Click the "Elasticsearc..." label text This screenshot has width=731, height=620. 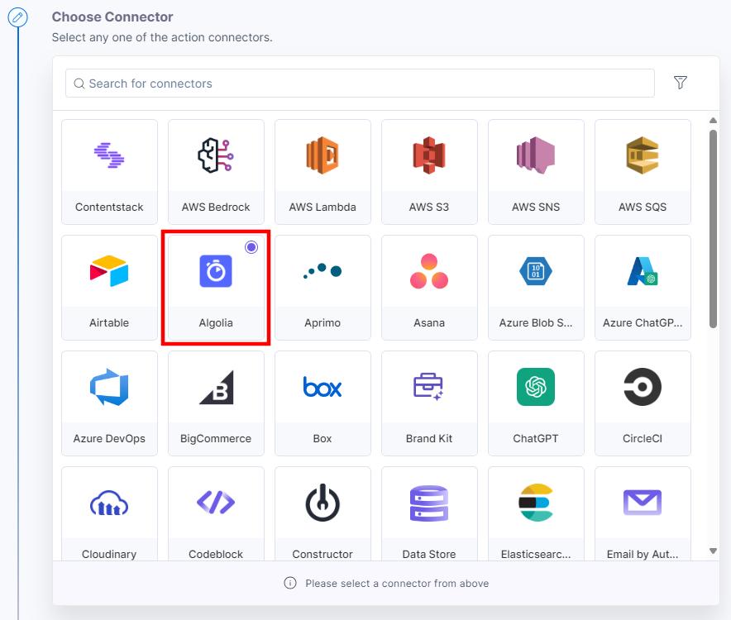point(536,554)
